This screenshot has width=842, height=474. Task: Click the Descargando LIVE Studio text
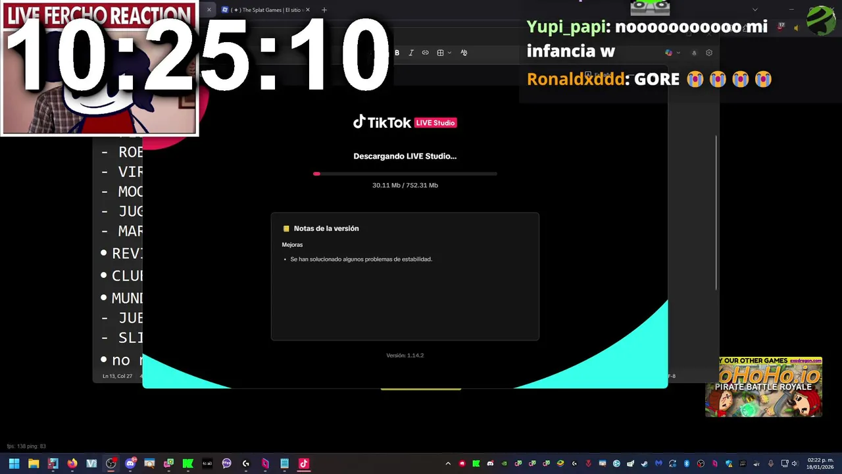pos(405,156)
